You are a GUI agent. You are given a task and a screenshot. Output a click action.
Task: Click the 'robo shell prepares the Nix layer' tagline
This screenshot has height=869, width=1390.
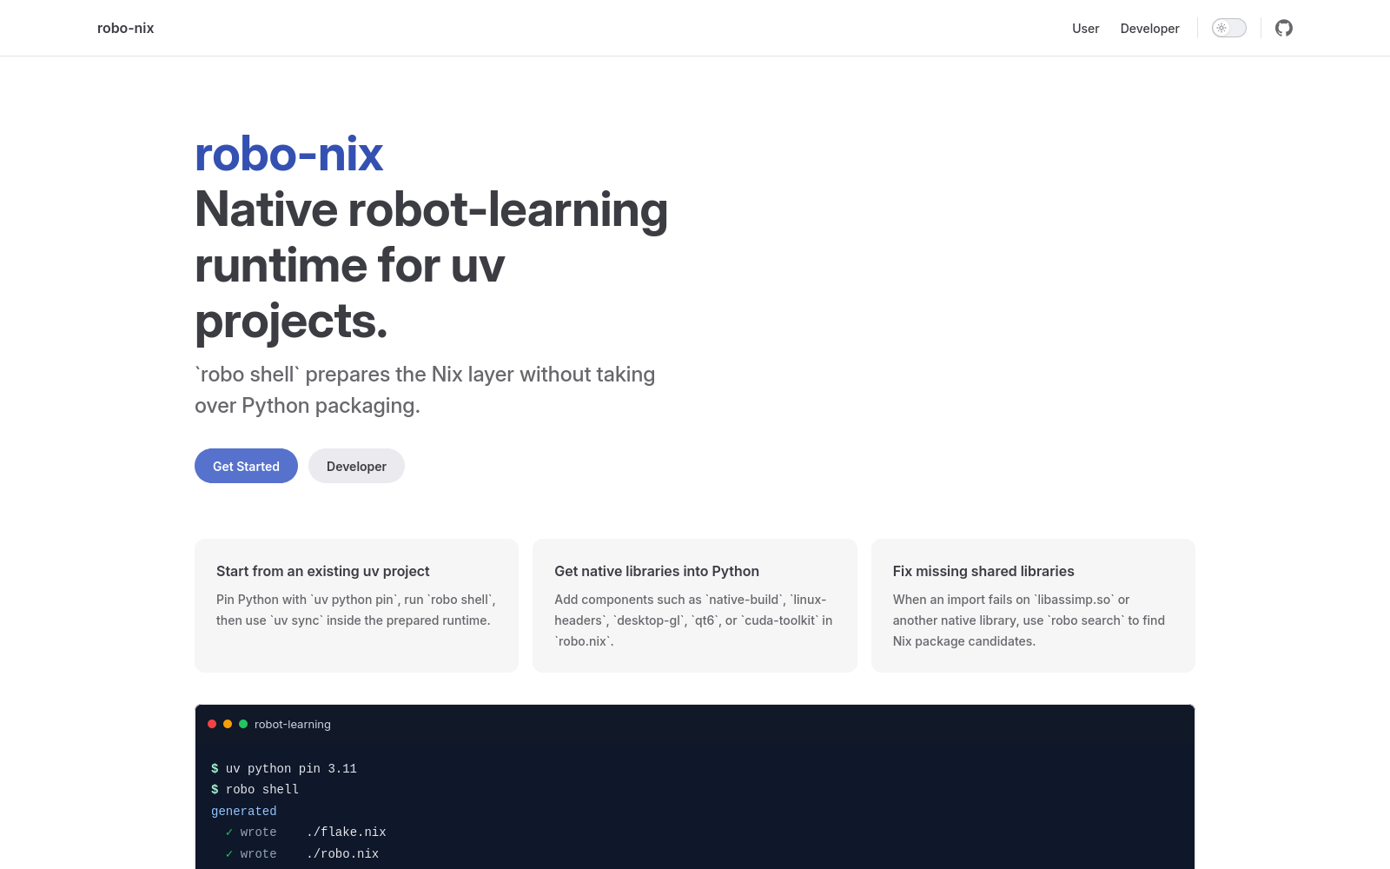[425, 389]
